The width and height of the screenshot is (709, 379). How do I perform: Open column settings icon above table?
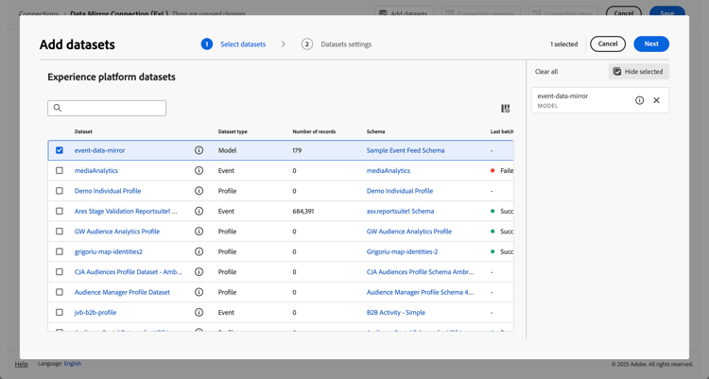pos(505,109)
